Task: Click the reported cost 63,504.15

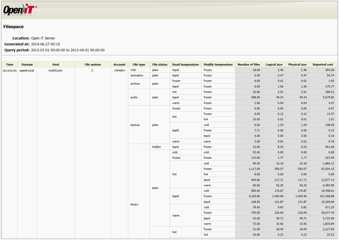Action: 328,169
